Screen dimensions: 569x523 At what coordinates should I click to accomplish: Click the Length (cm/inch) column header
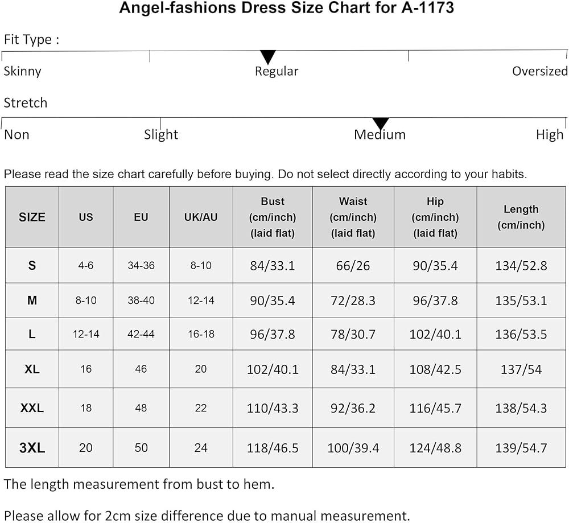[x=521, y=217]
